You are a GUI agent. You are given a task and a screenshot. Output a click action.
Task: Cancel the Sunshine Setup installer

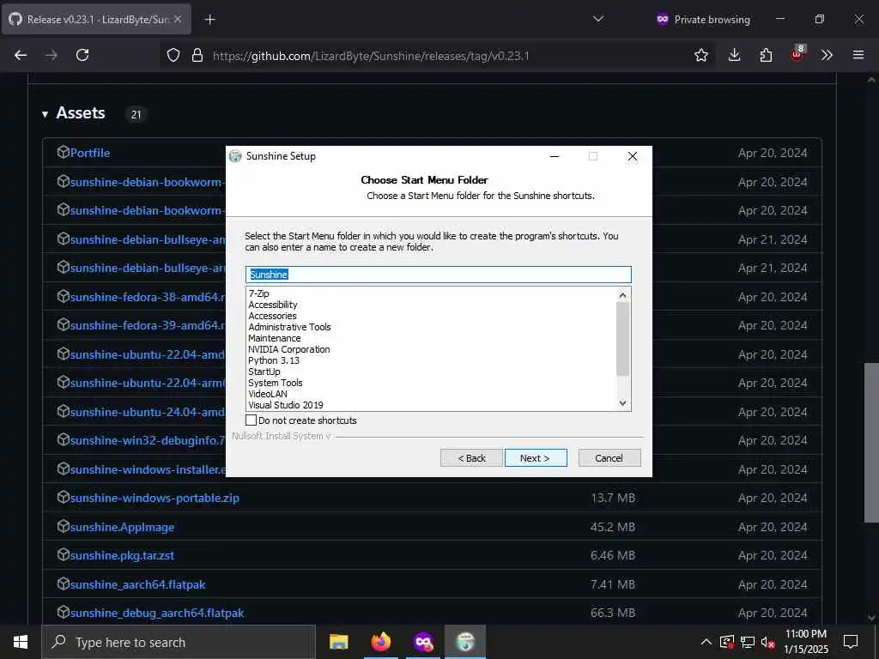point(609,458)
